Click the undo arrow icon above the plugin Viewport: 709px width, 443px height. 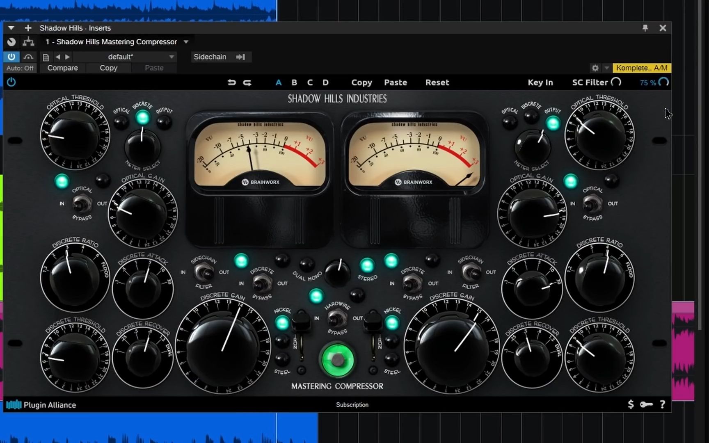point(232,82)
